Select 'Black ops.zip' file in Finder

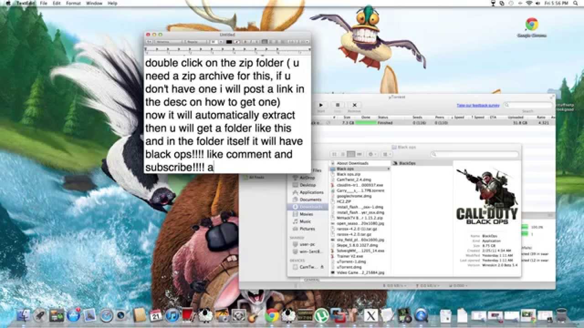pyautogui.click(x=348, y=174)
